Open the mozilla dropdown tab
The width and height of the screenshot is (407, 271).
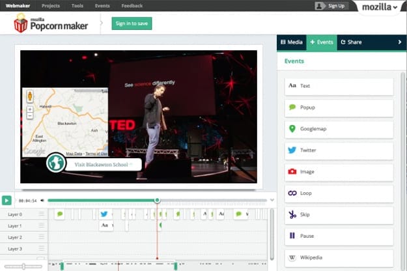click(x=379, y=7)
